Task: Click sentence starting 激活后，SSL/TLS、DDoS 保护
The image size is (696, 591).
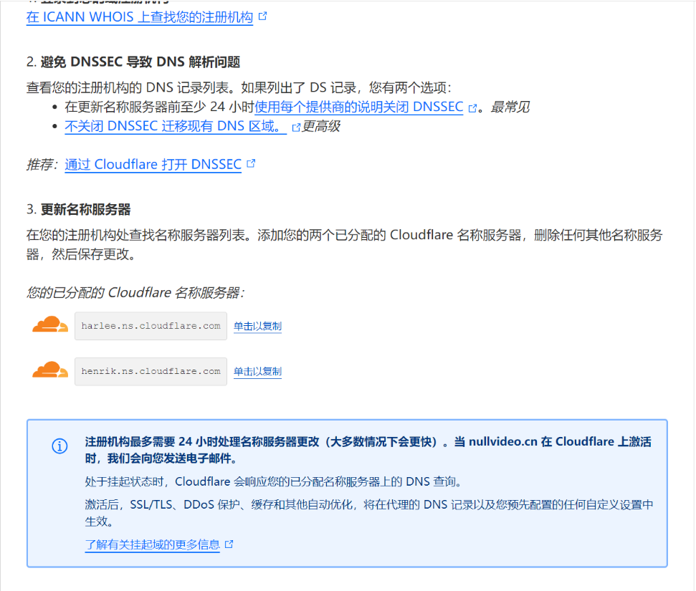Action: pyautogui.click(x=369, y=513)
